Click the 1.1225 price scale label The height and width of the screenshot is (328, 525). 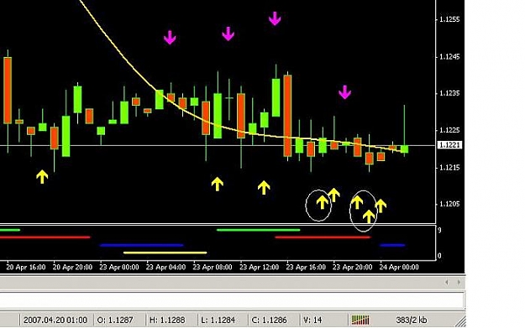pyautogui.click(x=449, y=130)
